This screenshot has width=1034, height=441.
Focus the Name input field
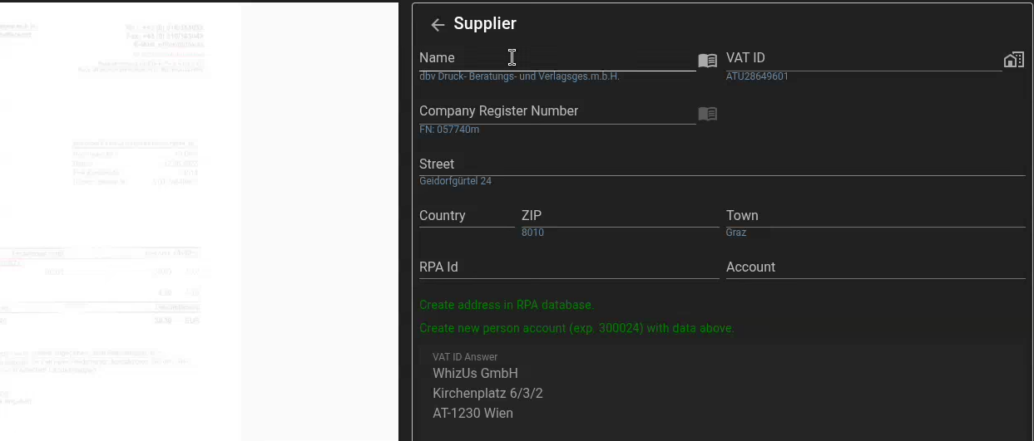[x=557, y=58]
